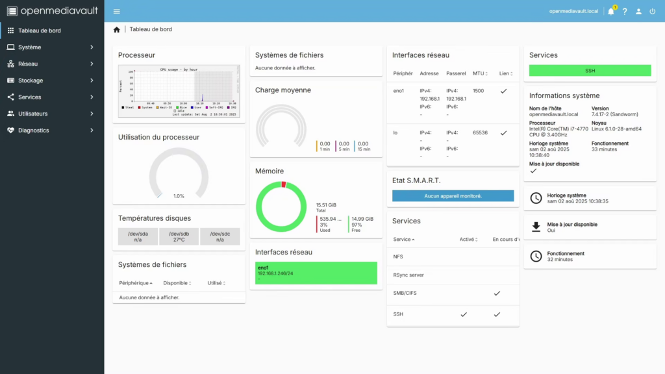
Task: Toggle the hamburger navigation menu
Action: [116, 11]
